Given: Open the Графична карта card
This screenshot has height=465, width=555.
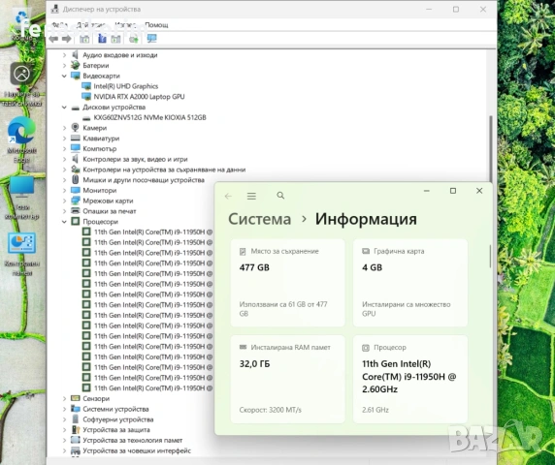Looking at the screenshot, I should pos(410,283).
